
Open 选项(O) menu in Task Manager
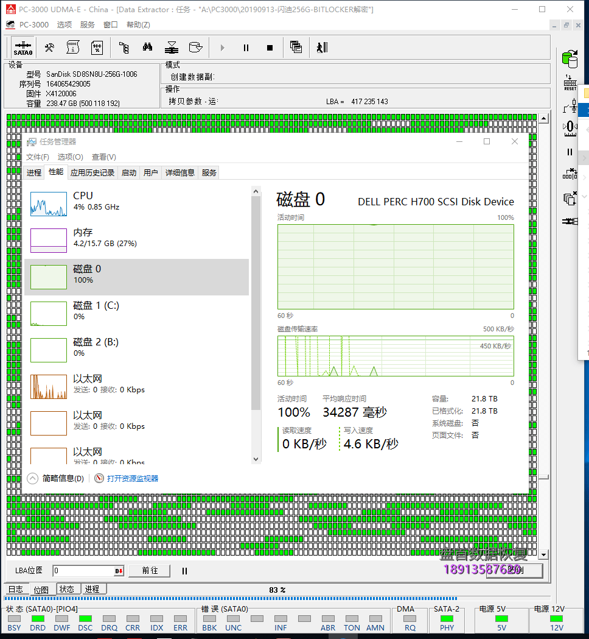point(70,157)
